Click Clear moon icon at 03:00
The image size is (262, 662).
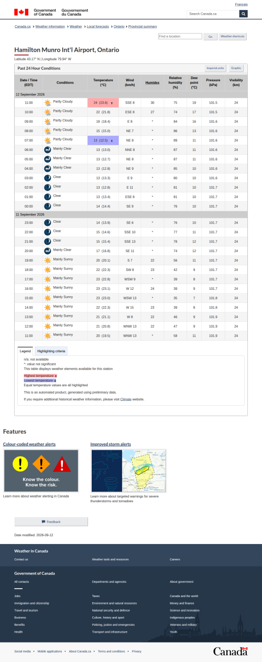point(48,178)
